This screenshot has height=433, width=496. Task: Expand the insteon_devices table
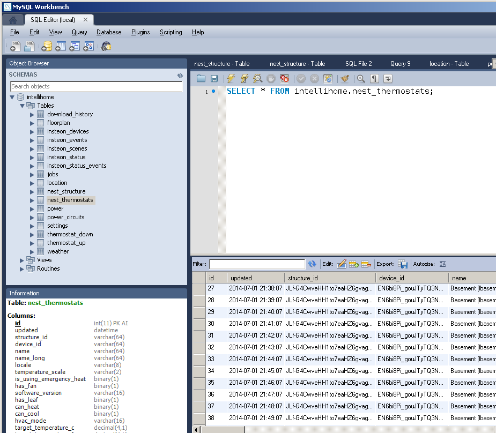pyautogui.click(x=32, y=131)
